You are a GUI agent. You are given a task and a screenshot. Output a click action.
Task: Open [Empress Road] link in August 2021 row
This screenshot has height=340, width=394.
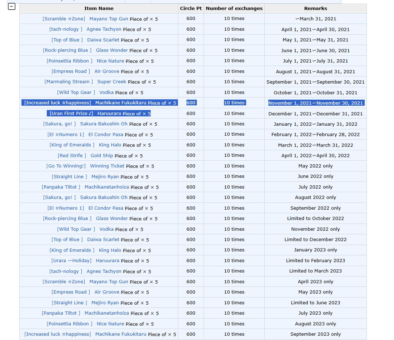pos(71,71)
